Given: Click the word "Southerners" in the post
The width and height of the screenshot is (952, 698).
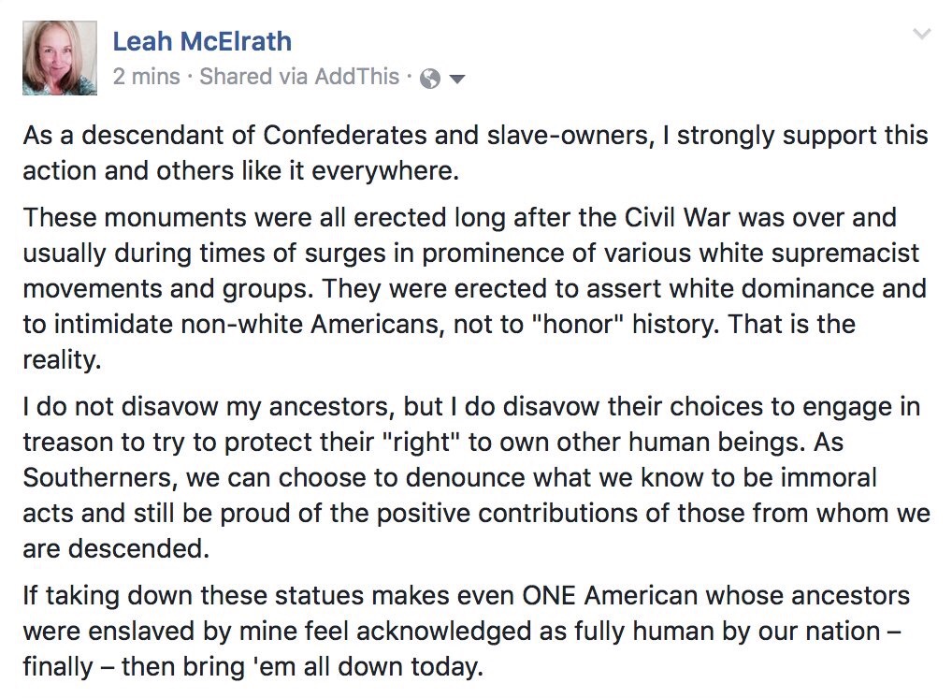Looking at the screenshot, I should 100,477.
